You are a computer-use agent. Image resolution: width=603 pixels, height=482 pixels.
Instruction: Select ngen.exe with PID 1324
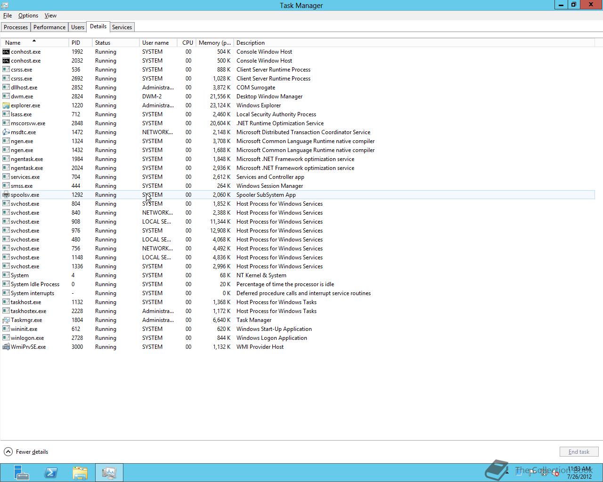click(x=298, y=141)
